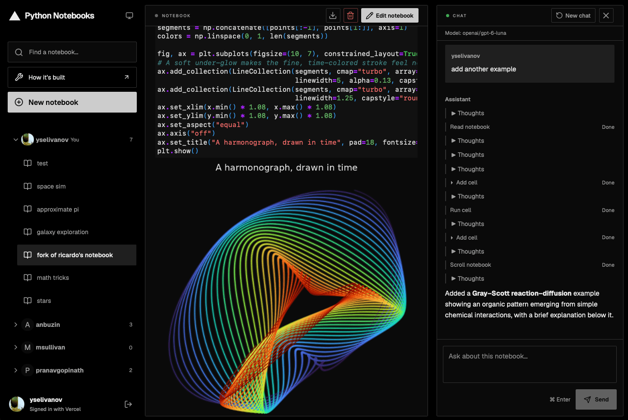Expand the anbuzin user folder
The image size is (628, 420).
[16, 325]
